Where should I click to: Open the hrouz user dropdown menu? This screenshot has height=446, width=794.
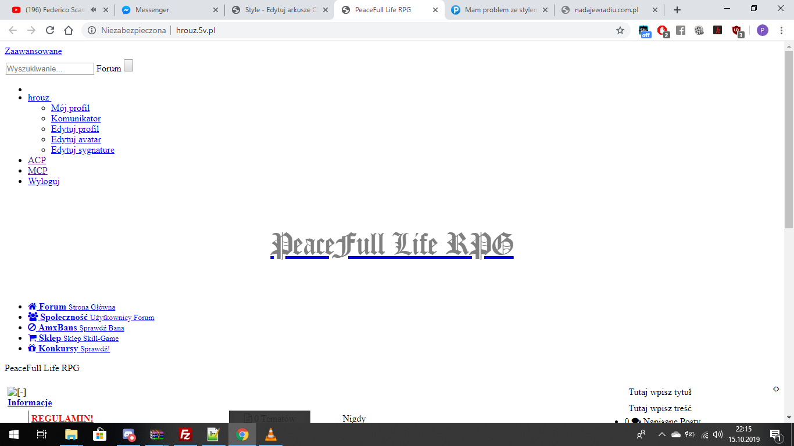point(39,98)
